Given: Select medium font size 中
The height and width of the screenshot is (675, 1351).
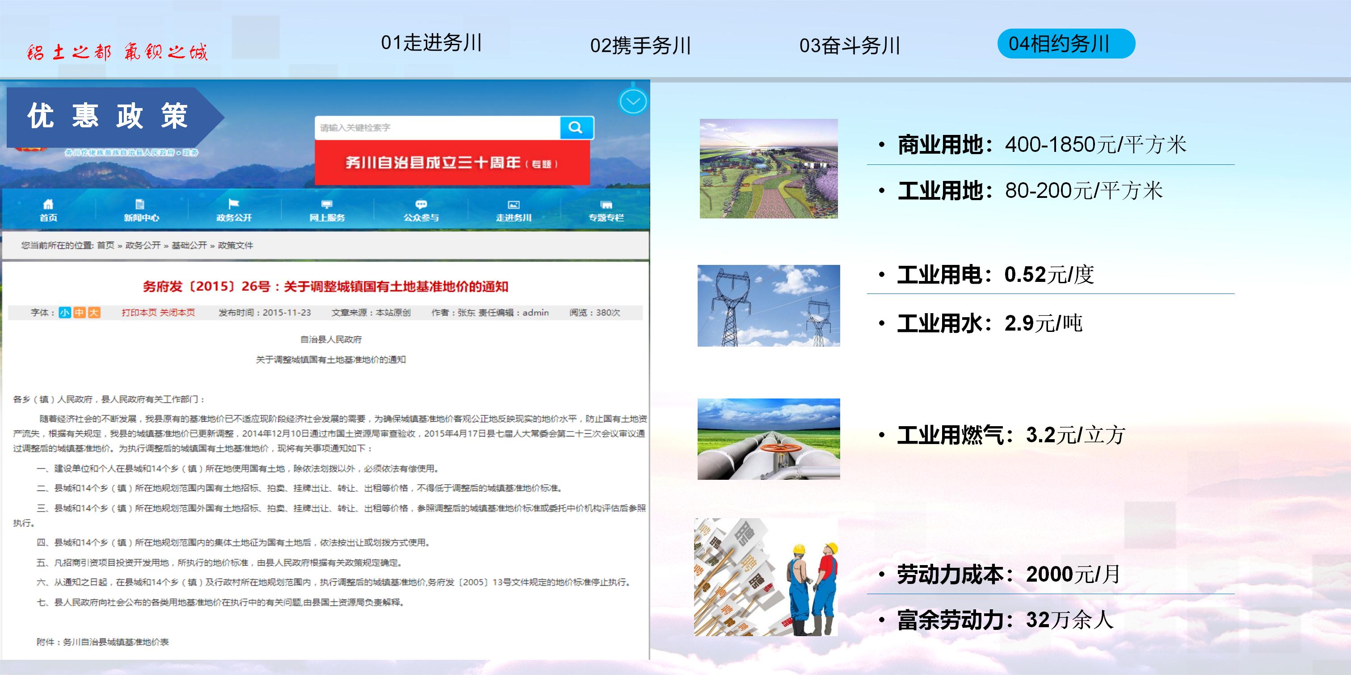Looking at the screenshot, I should pos(79,312).
